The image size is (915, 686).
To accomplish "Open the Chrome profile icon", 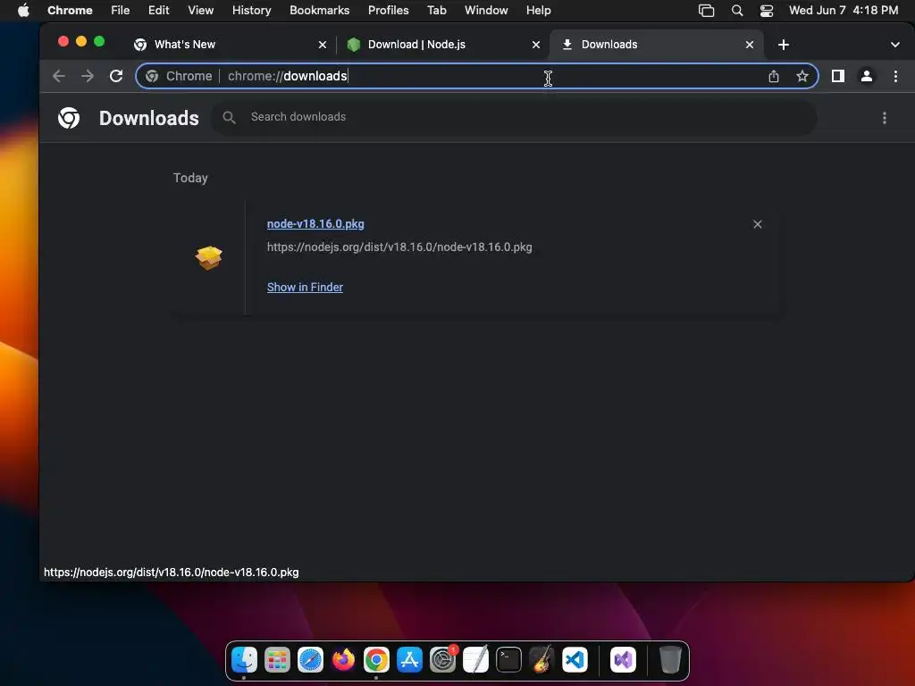I will [867, 76].
